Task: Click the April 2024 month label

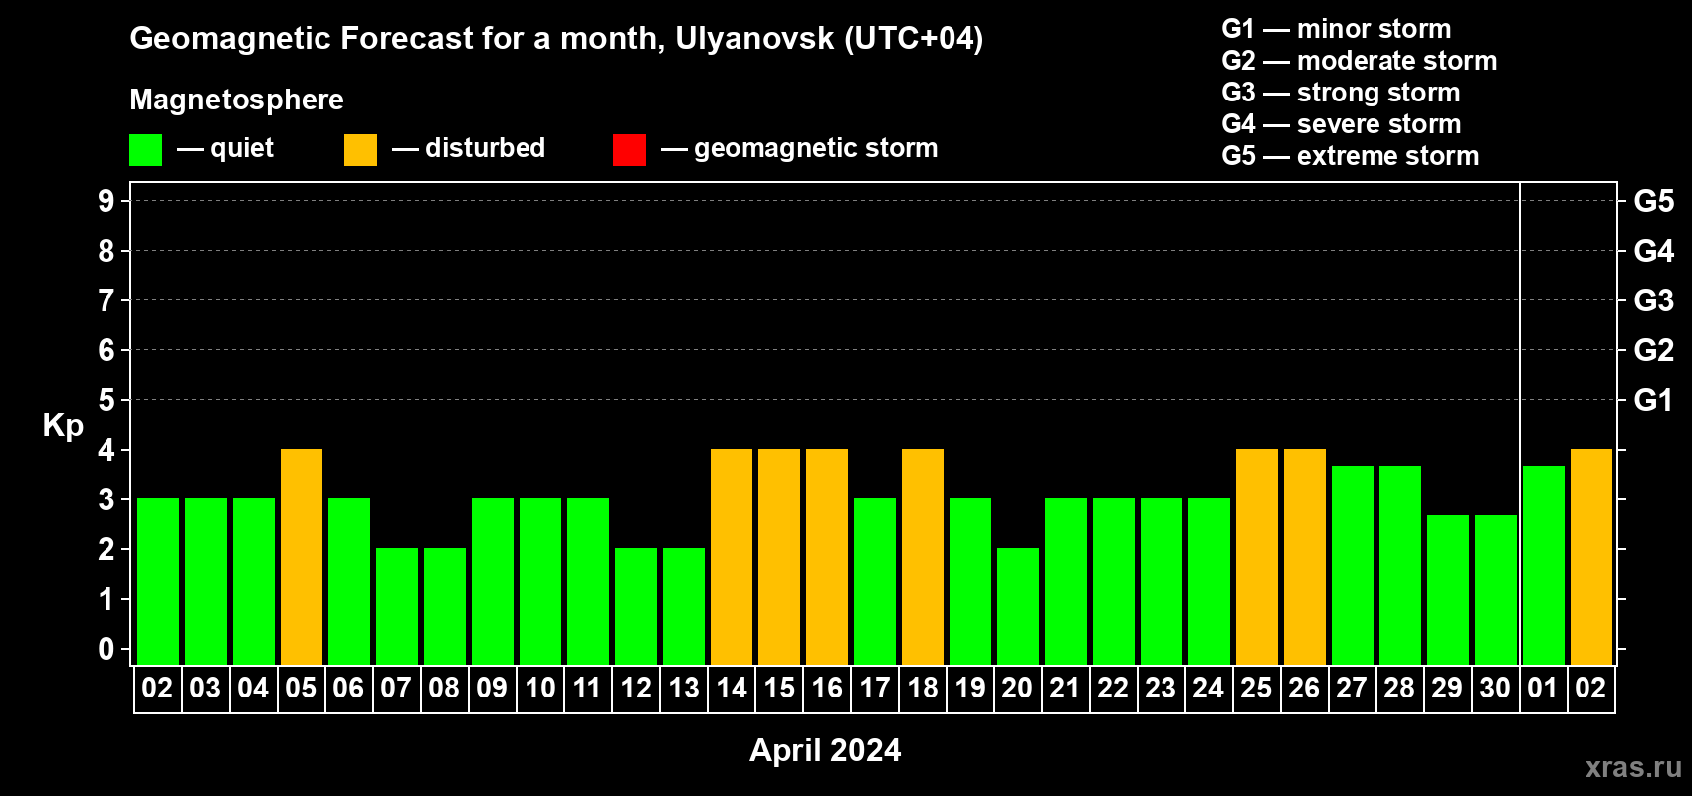Action: pos(825,750)
